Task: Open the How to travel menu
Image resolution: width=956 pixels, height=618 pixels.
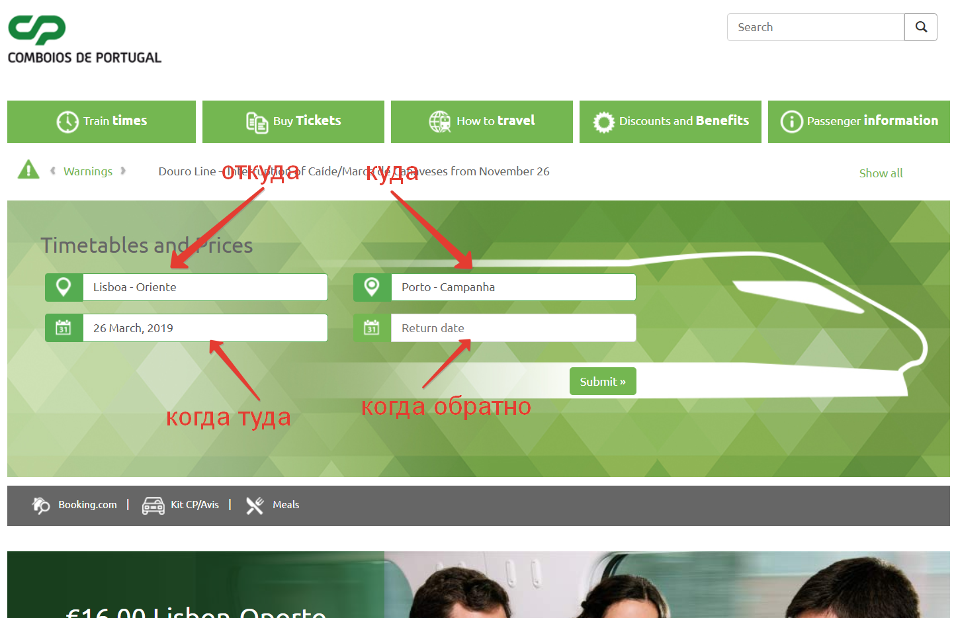Action: click(482, 122)
